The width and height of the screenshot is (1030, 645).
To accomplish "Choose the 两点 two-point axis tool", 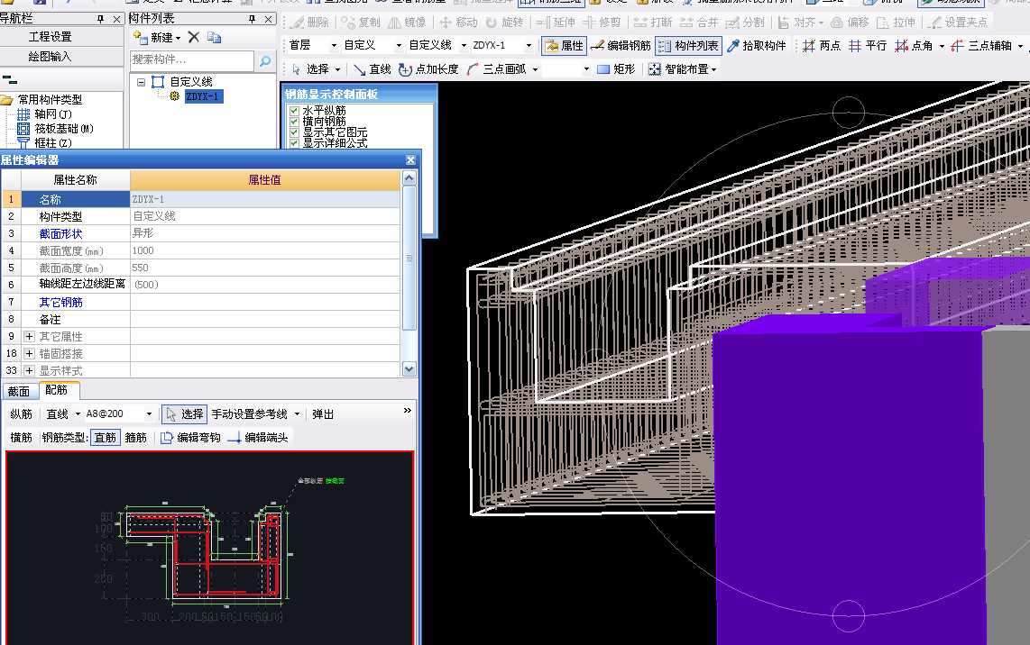I will pyautogui.click(x=822, y=45).
